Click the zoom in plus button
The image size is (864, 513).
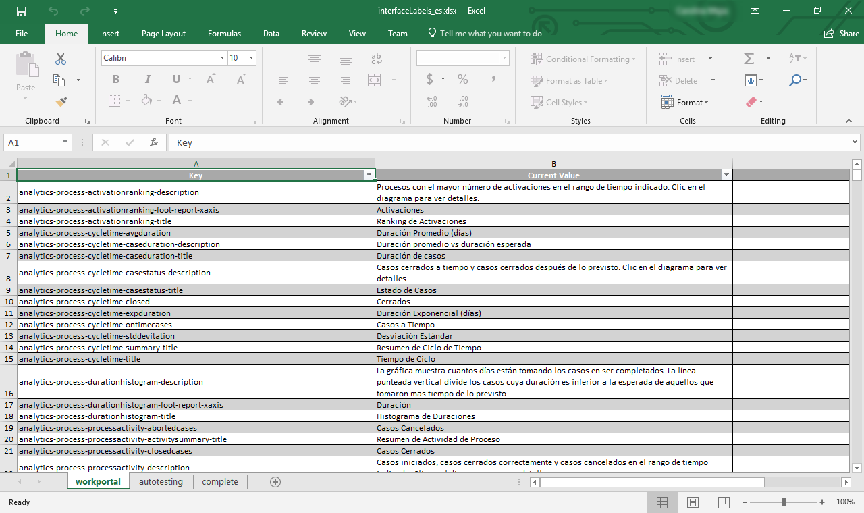click(822, 502)
